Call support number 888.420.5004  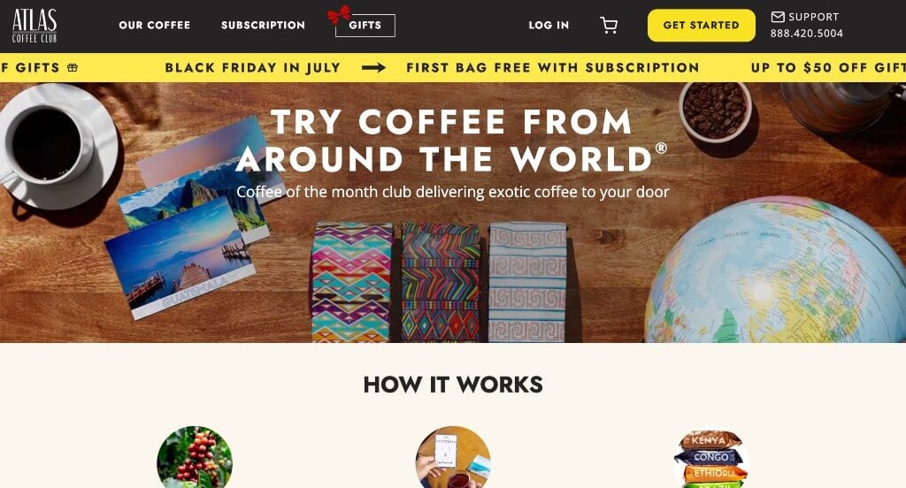[807, 34]
